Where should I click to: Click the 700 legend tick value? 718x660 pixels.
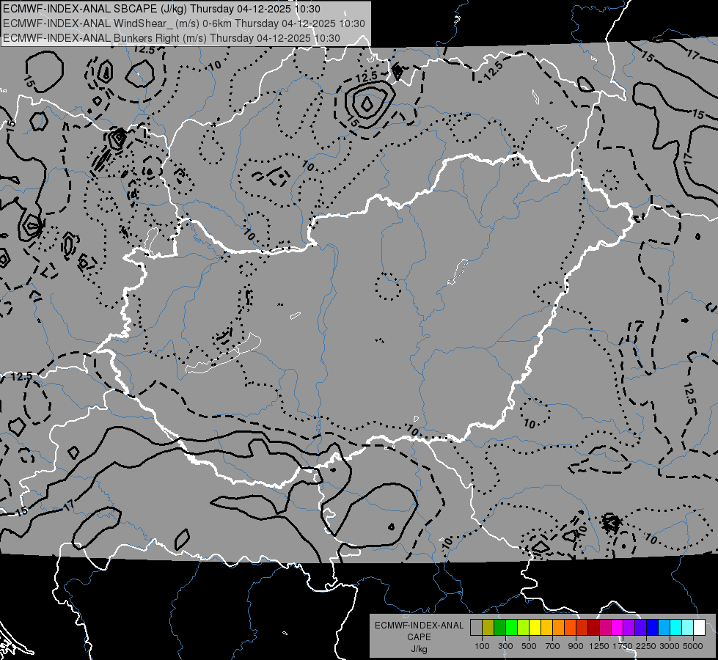pyautogui.click(x=553, y=646)
